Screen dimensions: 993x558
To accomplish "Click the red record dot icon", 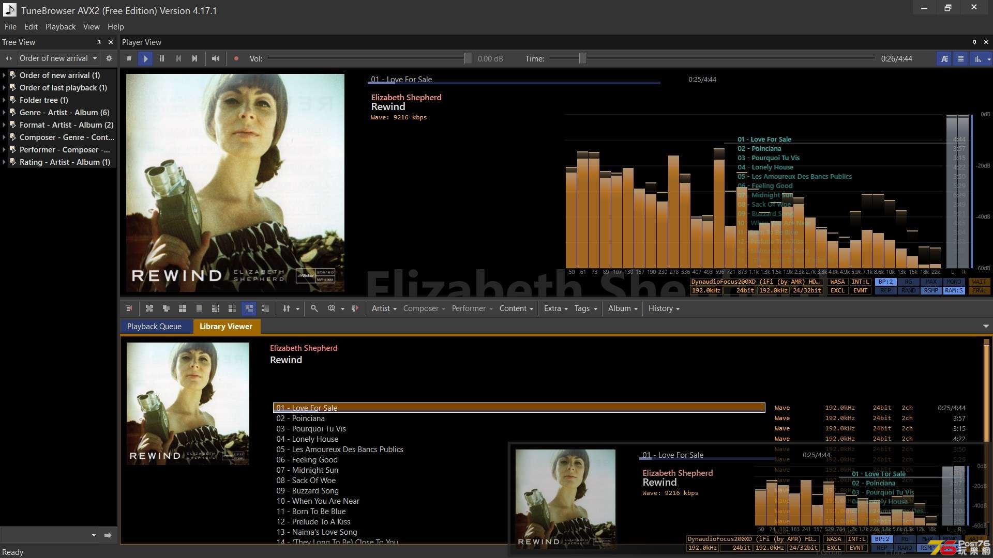I will (236, 59).
